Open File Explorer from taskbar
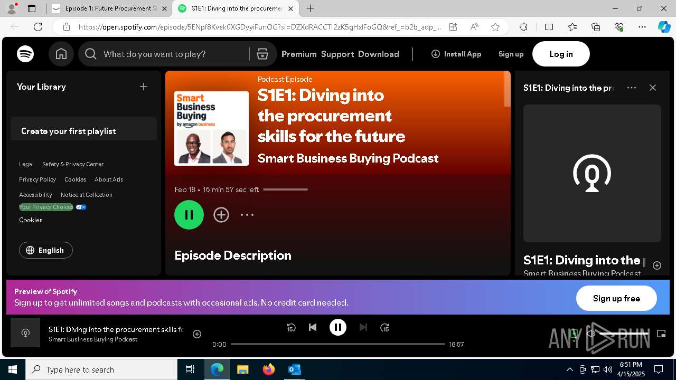 tap(243, 369)
